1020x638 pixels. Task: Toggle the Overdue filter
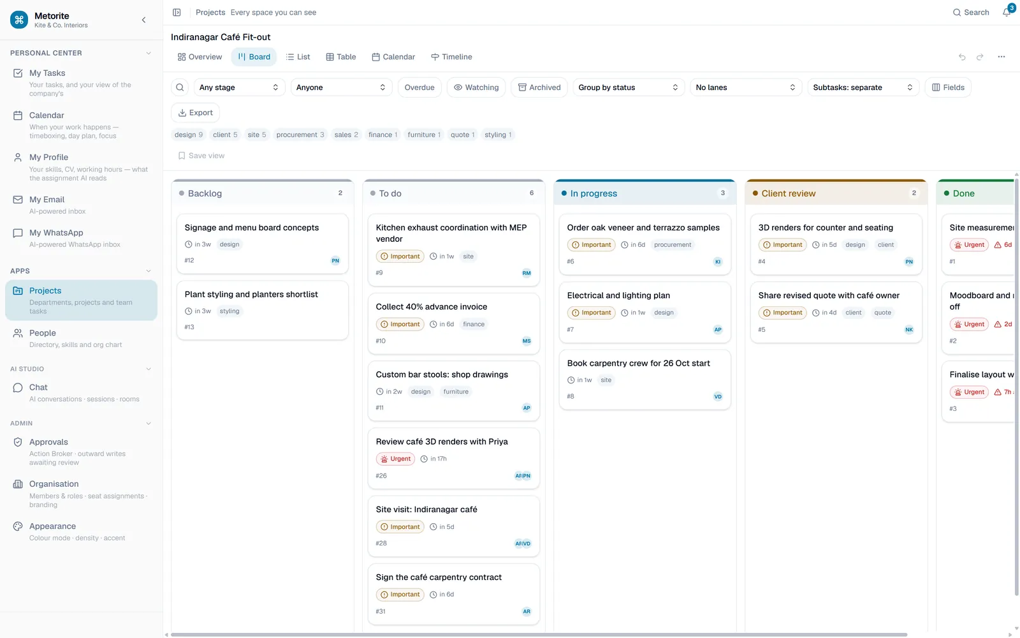419,87
